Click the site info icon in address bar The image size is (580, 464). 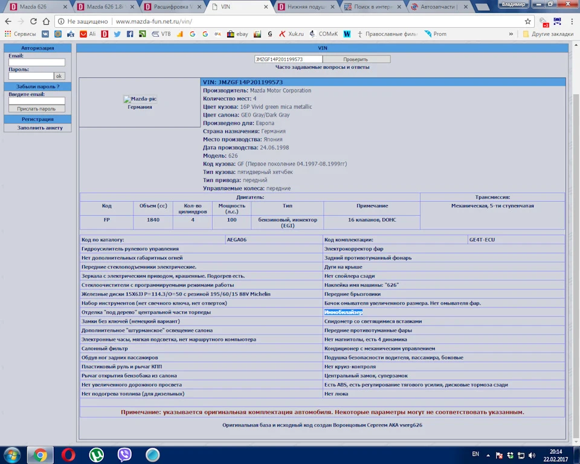click(61, 22)
